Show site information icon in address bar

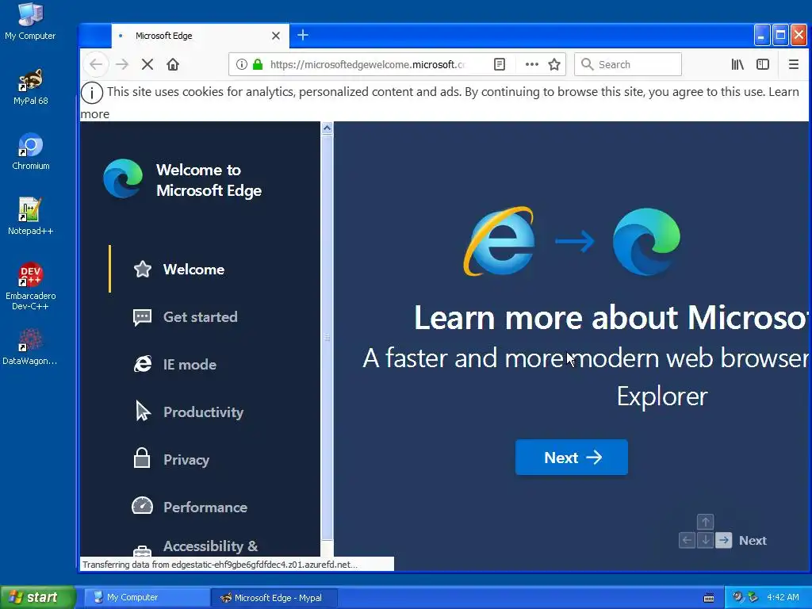click(242, 64)
